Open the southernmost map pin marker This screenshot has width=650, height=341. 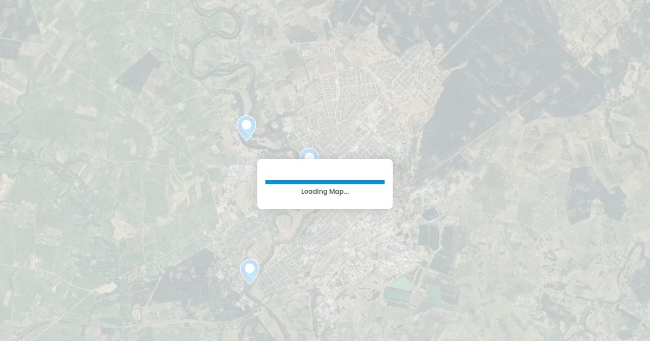click(249, 271)
